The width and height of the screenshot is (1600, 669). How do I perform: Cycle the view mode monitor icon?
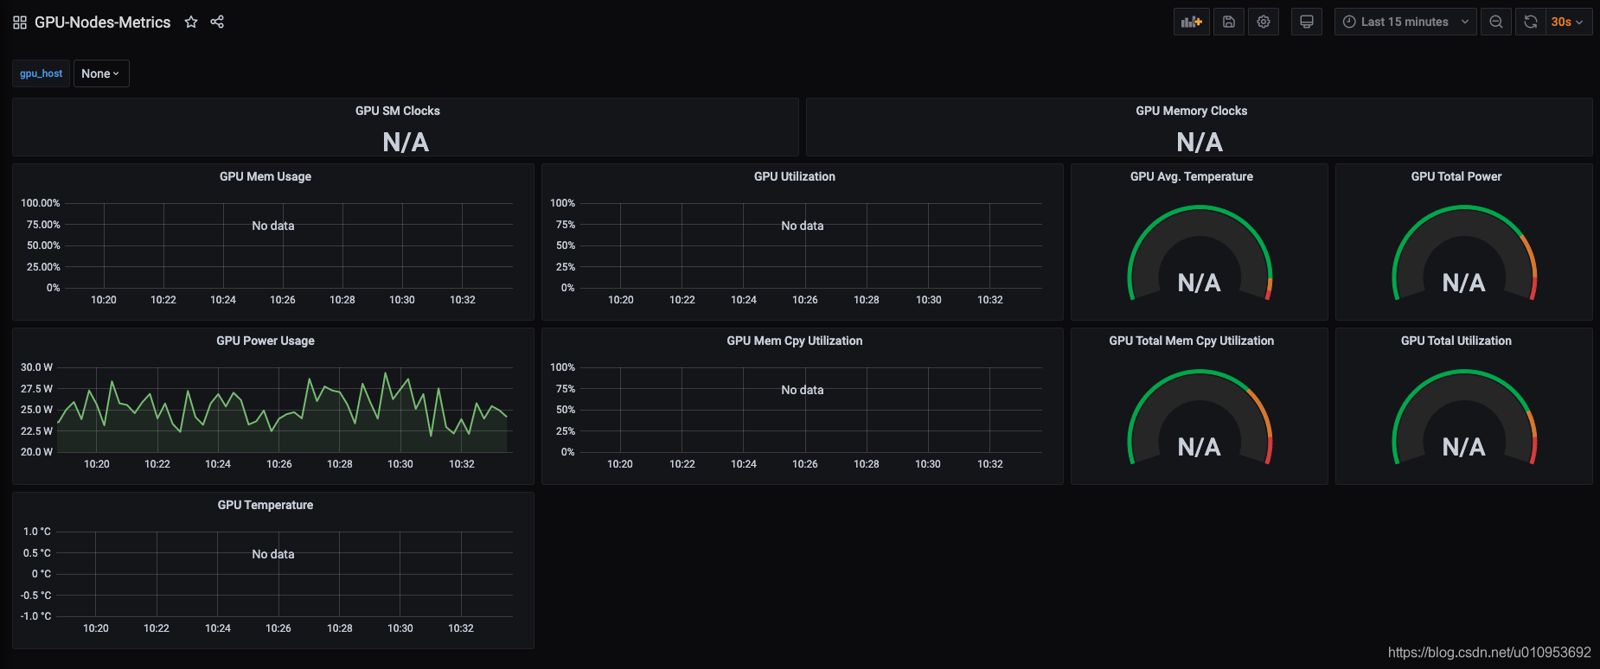click(1307, 22)
